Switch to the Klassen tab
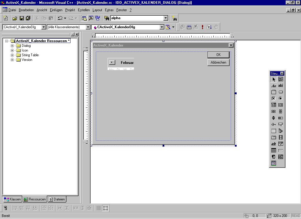Screen dimensions: 301x219 coord(12,199)
